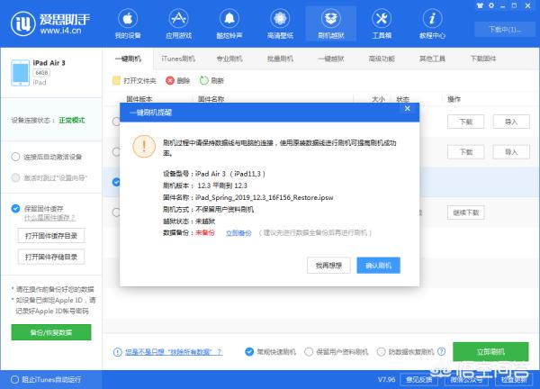The width and height of the screenshot is (540, 389).
Task: Confirm flashing with the 确认刷机 button
Action: click(377, 266)
